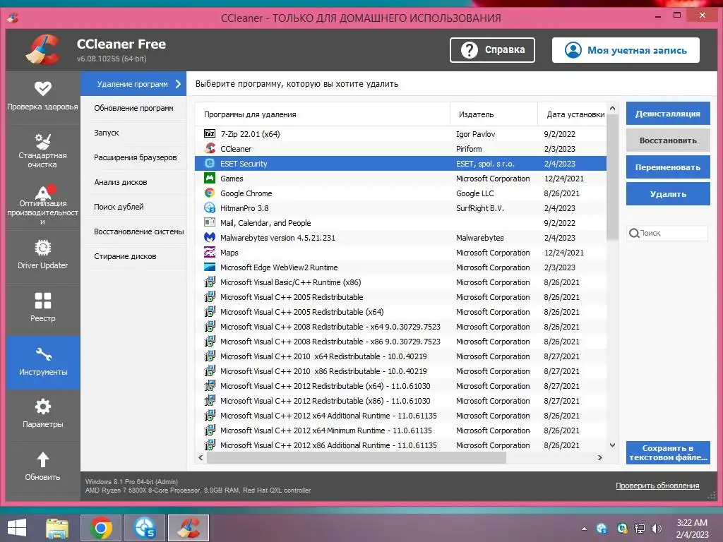Select Visual C++ 2008 Redistributable x86 9.0.30729.7523
This screenshot has height=542, width=723.
pos(401,342)
